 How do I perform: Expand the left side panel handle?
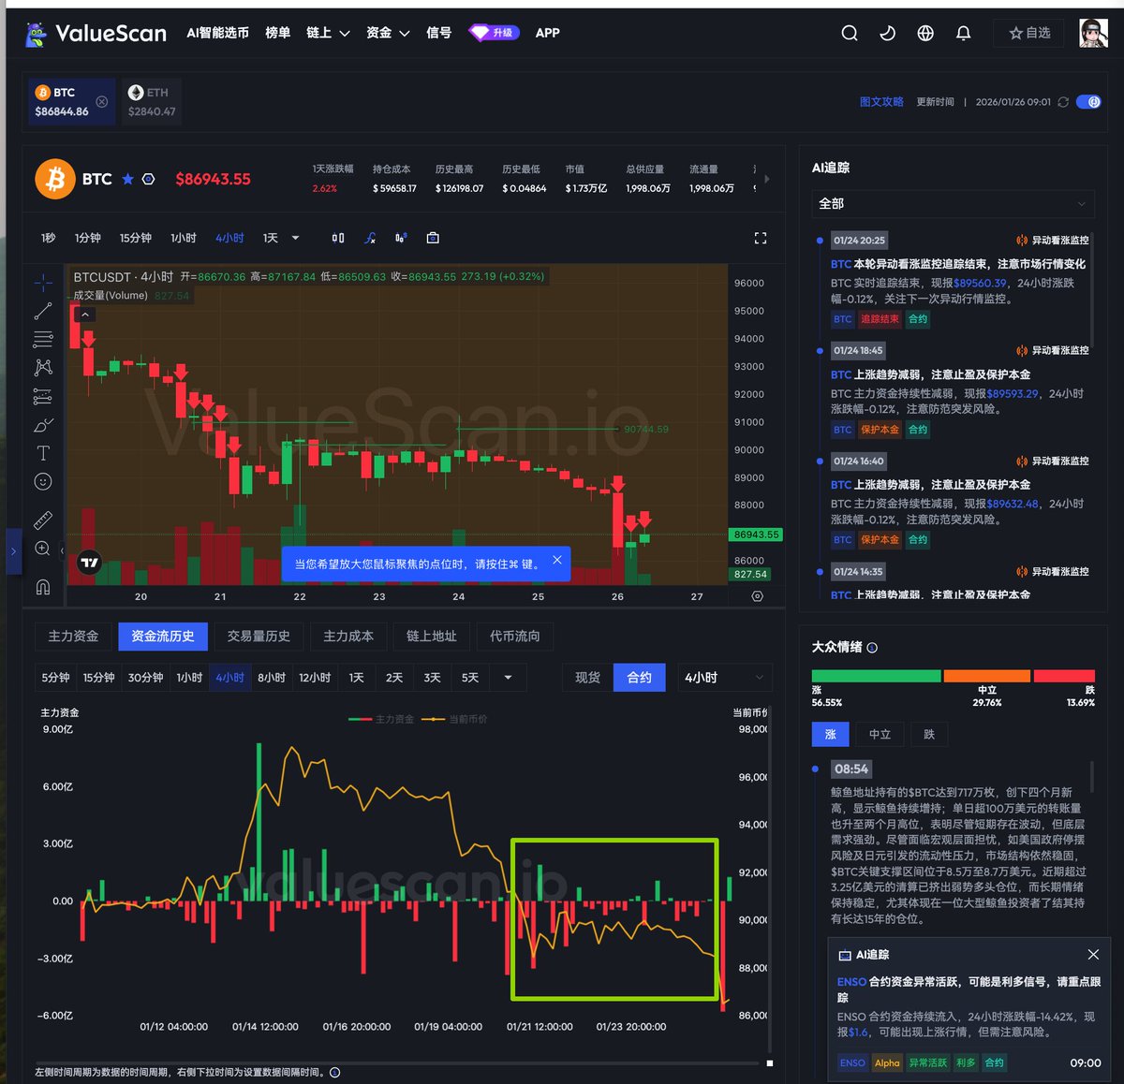pyautogui.click(x=13, y=552)
